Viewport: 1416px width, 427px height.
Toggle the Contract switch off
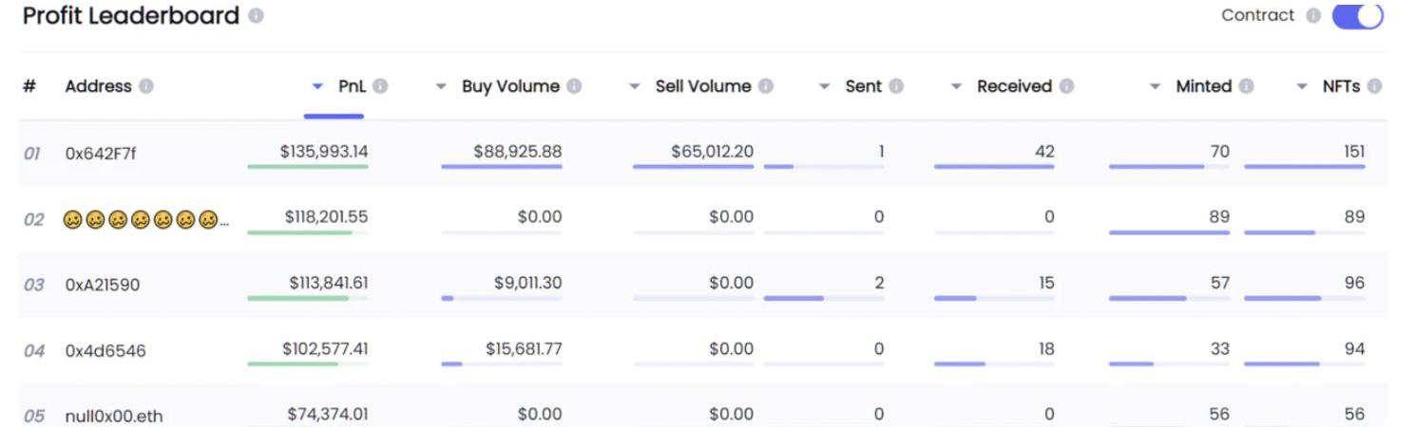point(1357,16)
